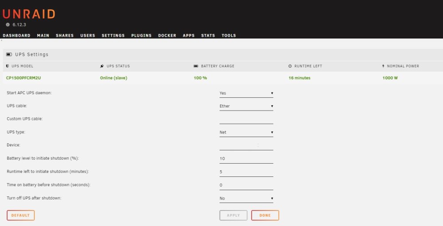443x226 pixels.
Task: Go to the Main tab
Action: 43,35
